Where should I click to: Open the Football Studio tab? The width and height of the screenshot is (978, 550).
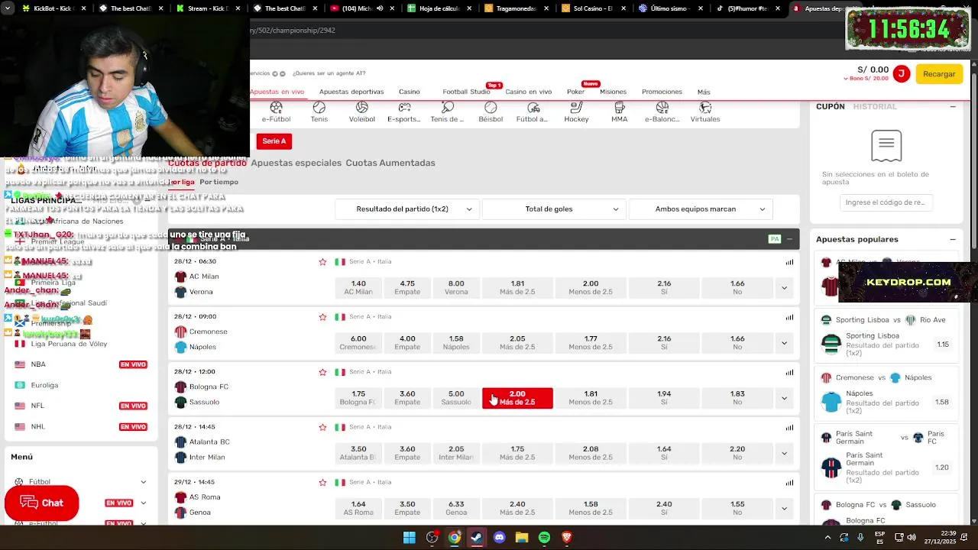click(466, 92)
